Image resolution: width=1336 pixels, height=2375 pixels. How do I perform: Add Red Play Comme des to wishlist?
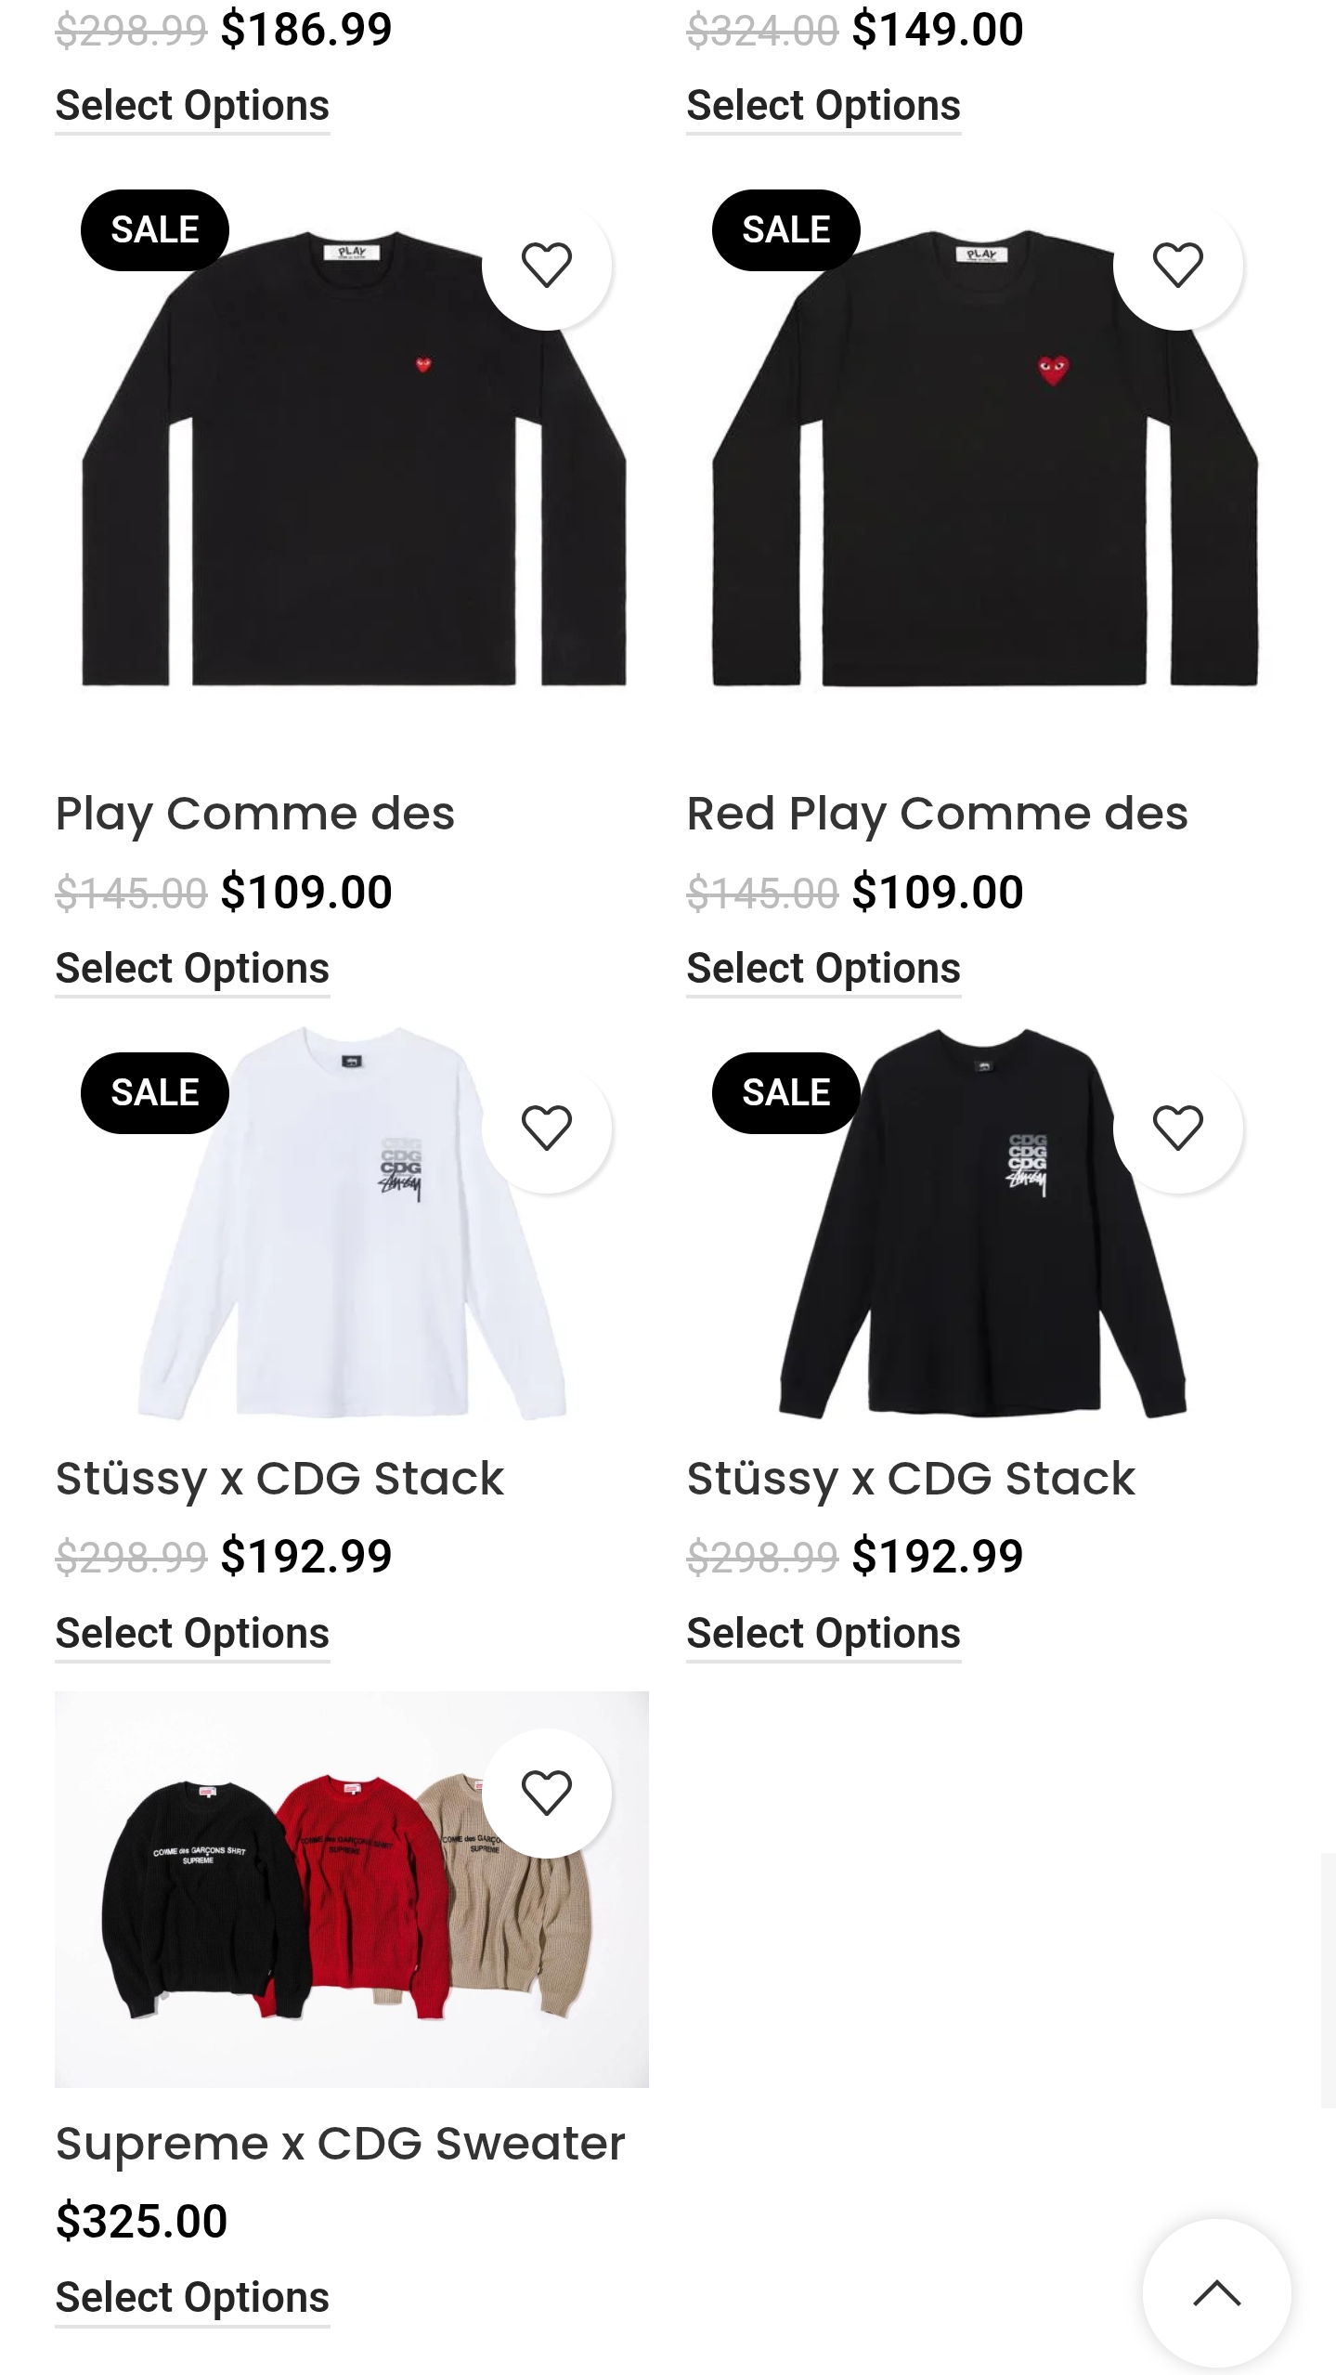coord(1177,265)
